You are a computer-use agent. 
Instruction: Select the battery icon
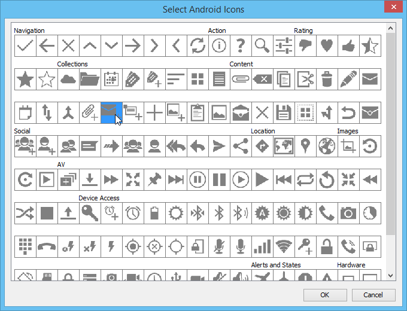pos(154,213)
